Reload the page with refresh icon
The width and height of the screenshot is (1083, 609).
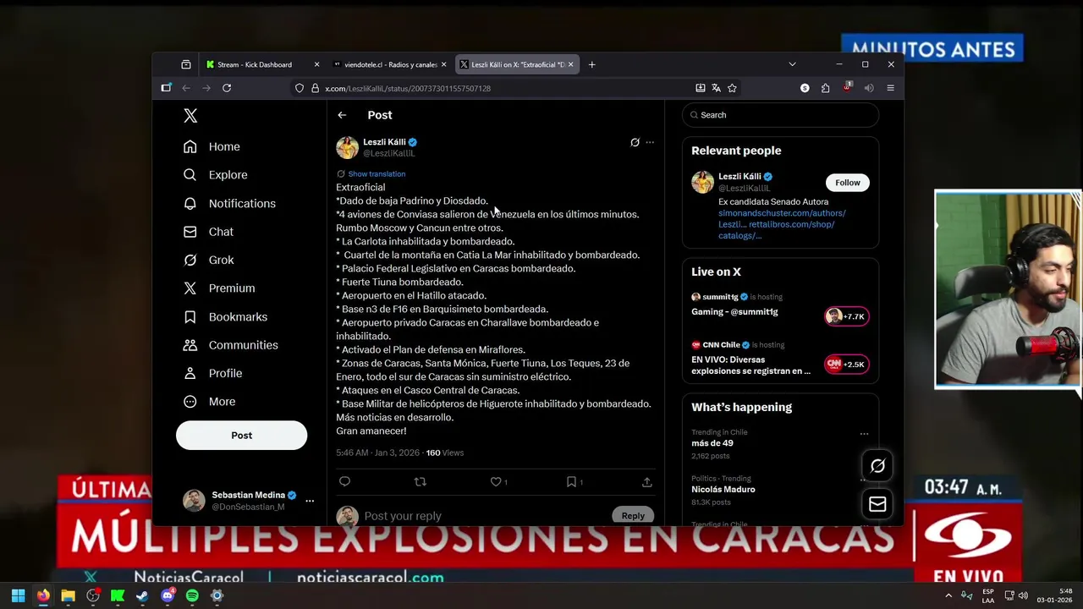point(227,88)
